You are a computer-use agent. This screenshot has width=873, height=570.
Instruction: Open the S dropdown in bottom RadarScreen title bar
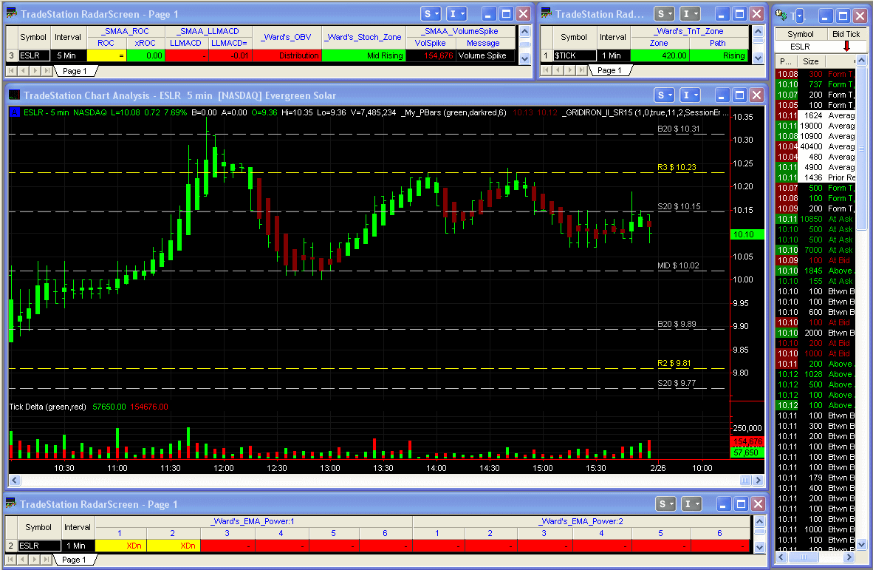click(666, 504)
